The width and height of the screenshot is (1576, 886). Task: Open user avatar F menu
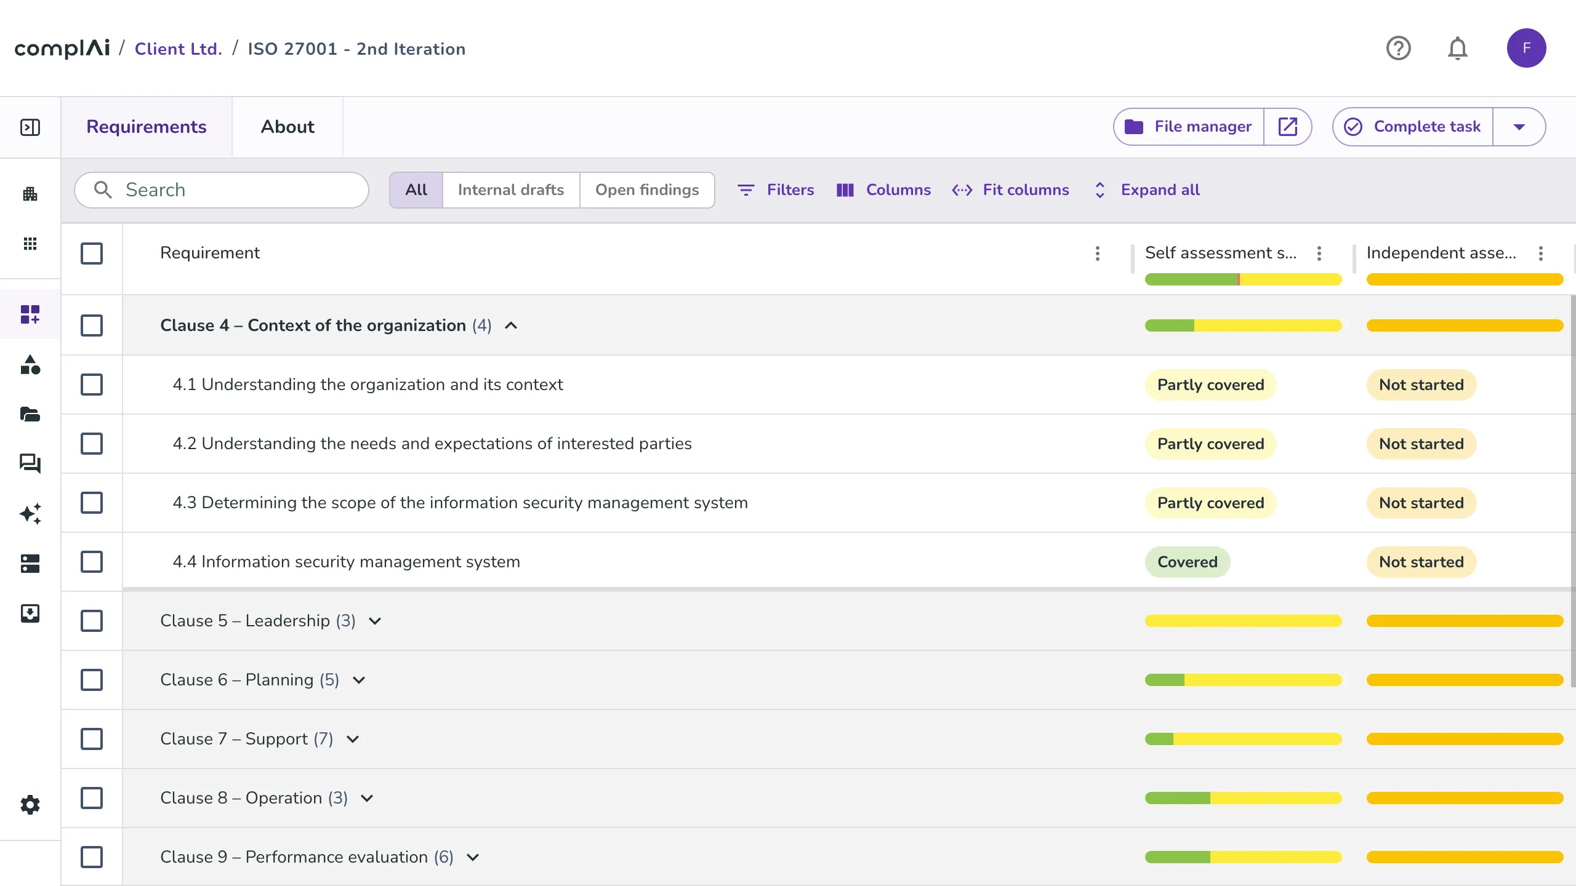[1526, 48]
